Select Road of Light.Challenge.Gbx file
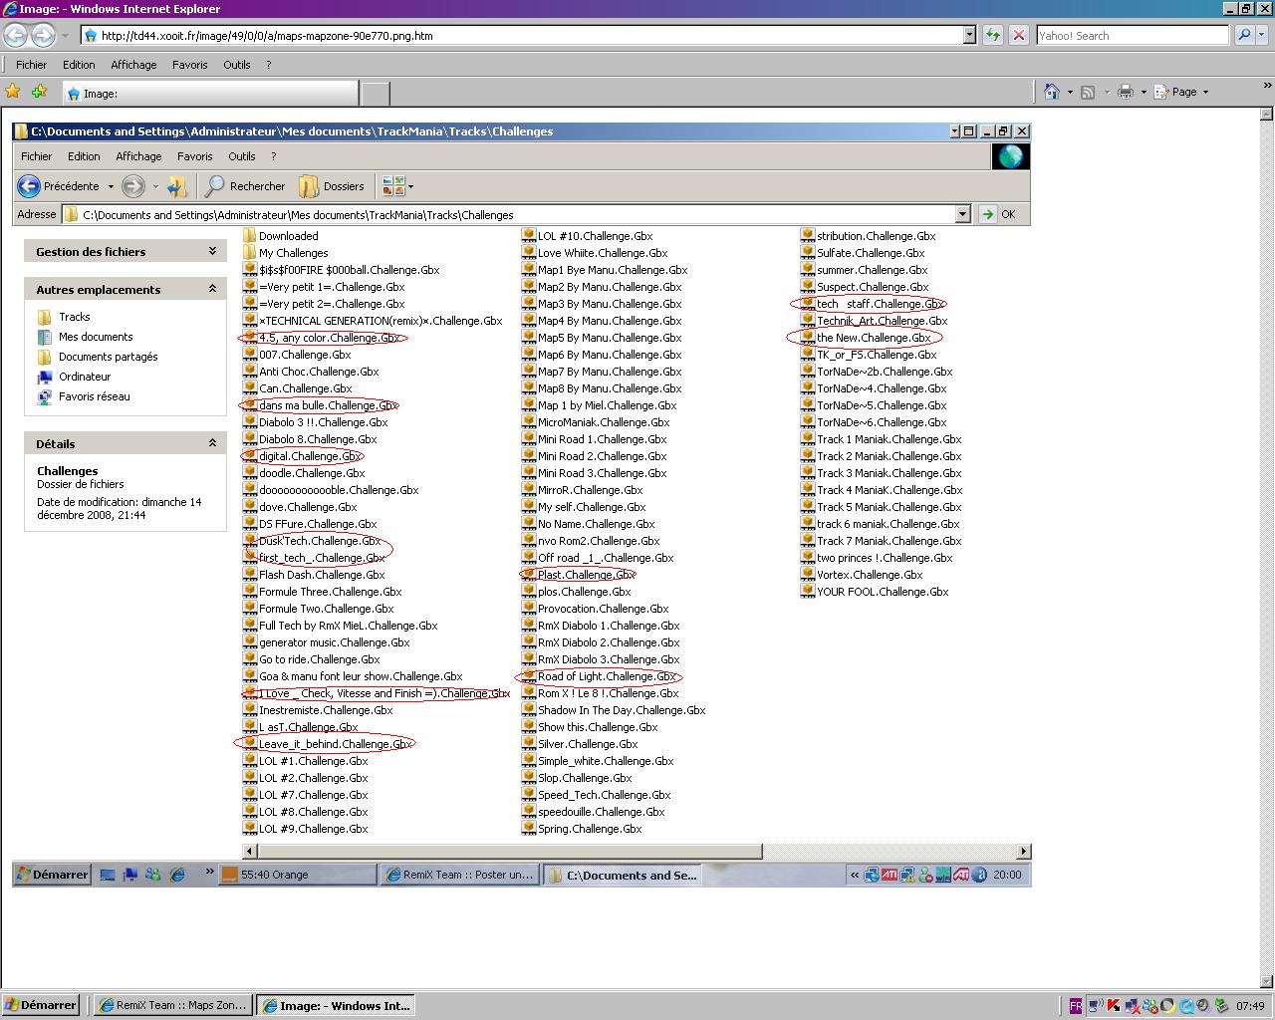1275x1020 pixels. click(600, 676)
